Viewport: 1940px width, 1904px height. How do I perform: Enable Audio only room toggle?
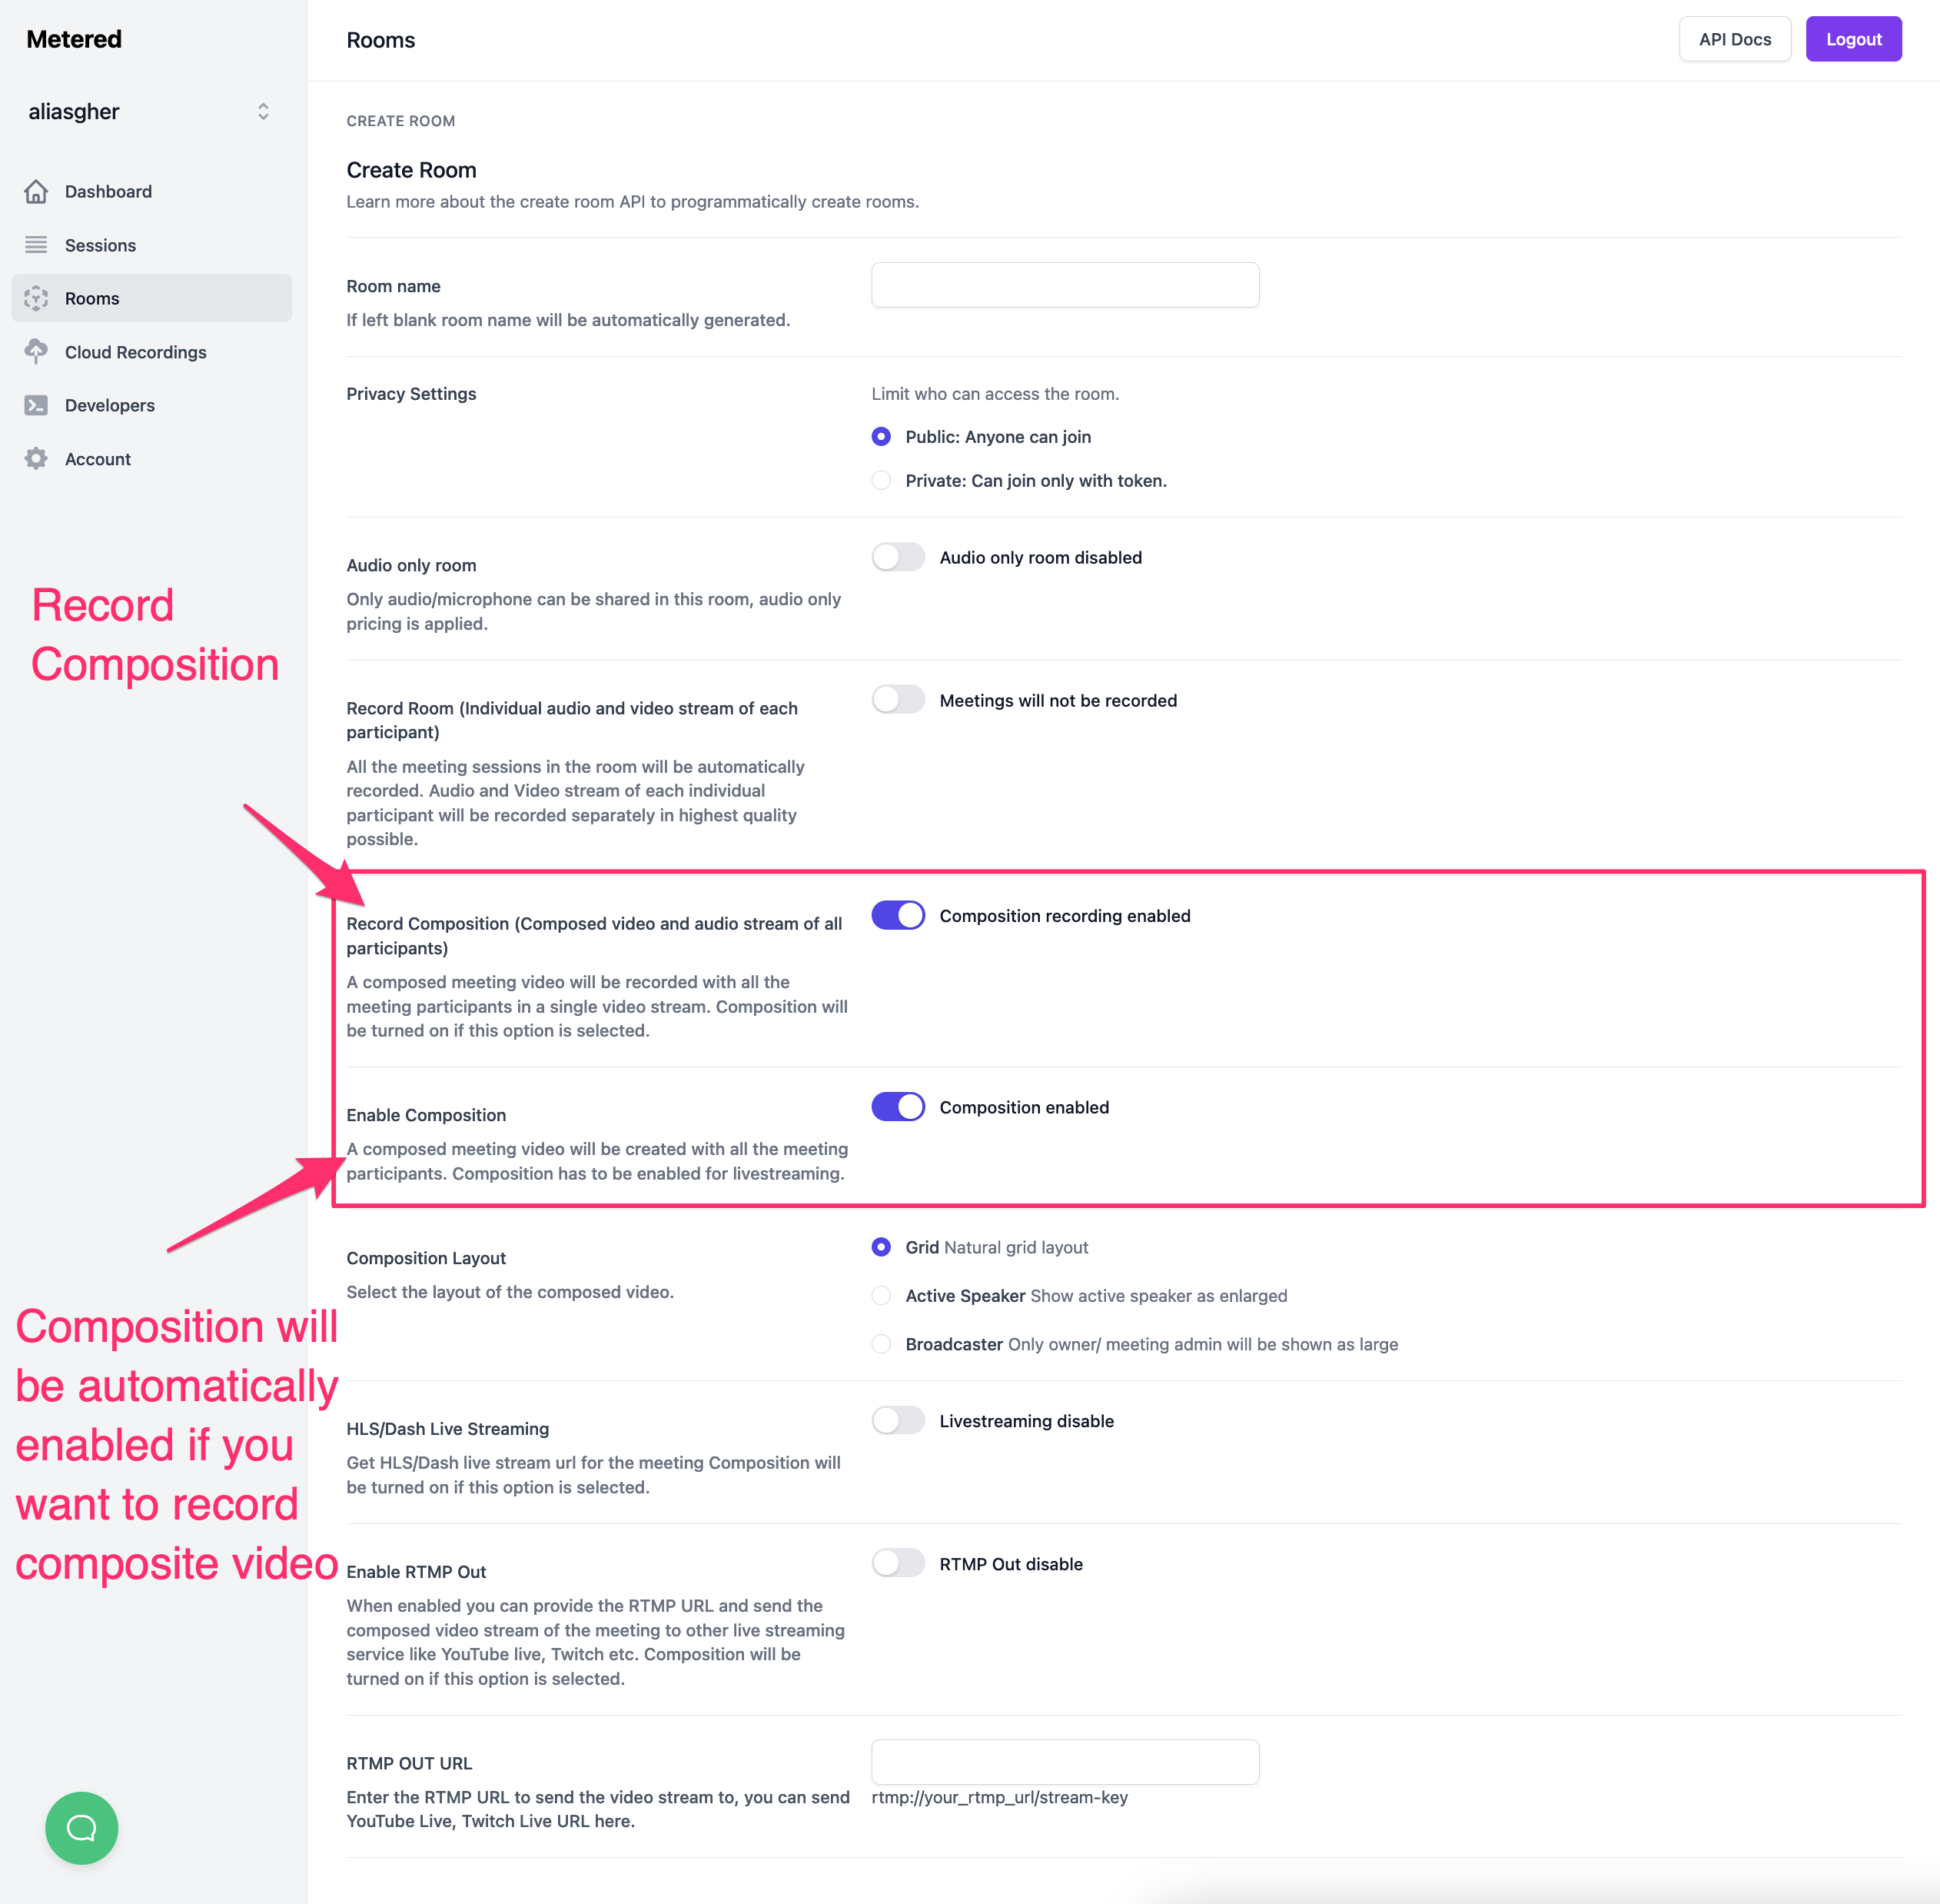point(898,556)
